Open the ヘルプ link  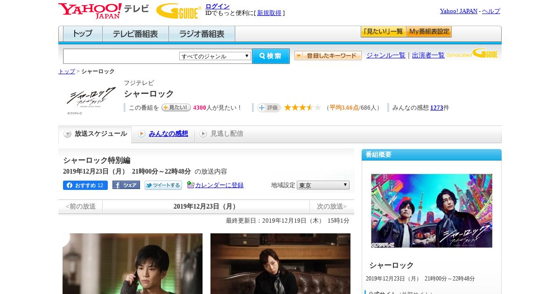[491, 11]
